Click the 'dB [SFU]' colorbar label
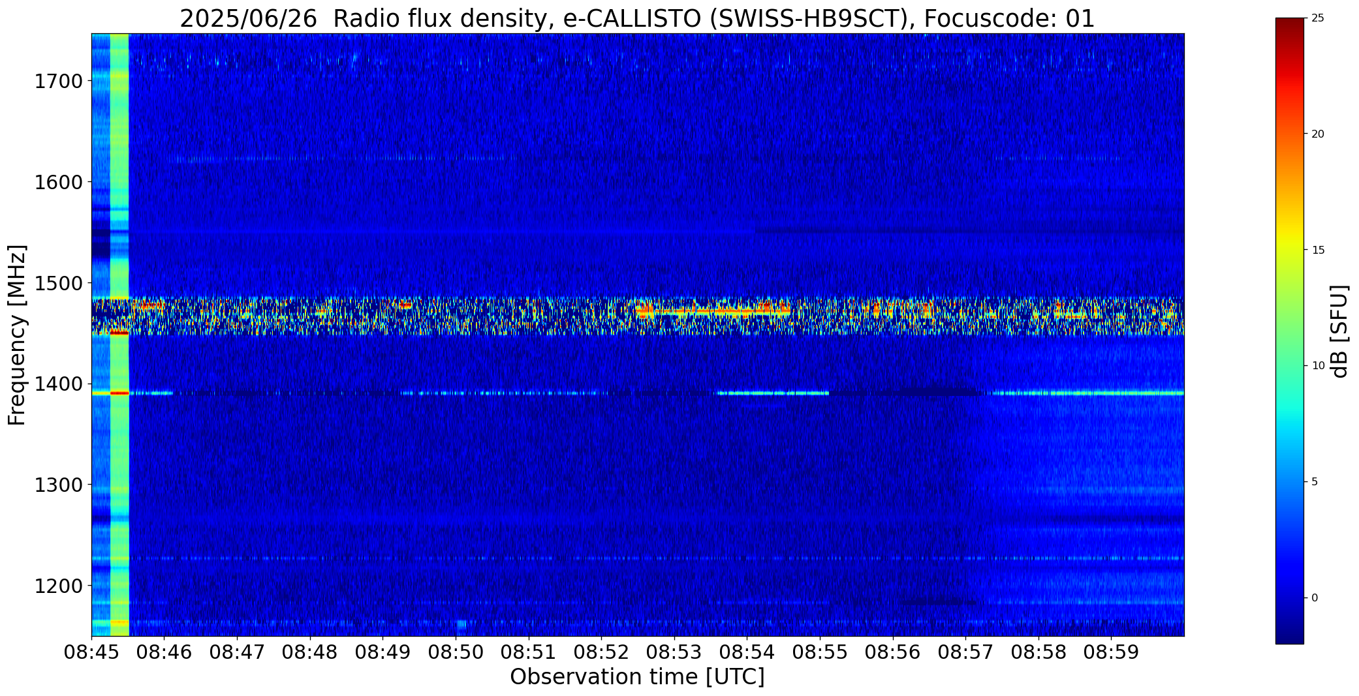Image resolution: width=1359 pixels, height=696 pixels. tap(1340, 331)
